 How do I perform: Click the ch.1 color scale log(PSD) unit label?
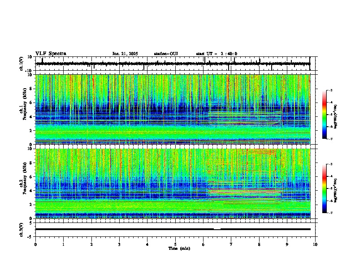pos(336,117)
